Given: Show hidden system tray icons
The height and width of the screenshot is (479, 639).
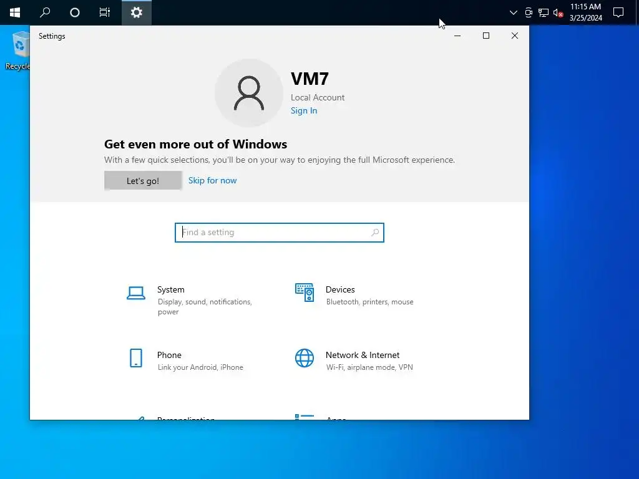Looking at the screenshot, I should point(514,12).
